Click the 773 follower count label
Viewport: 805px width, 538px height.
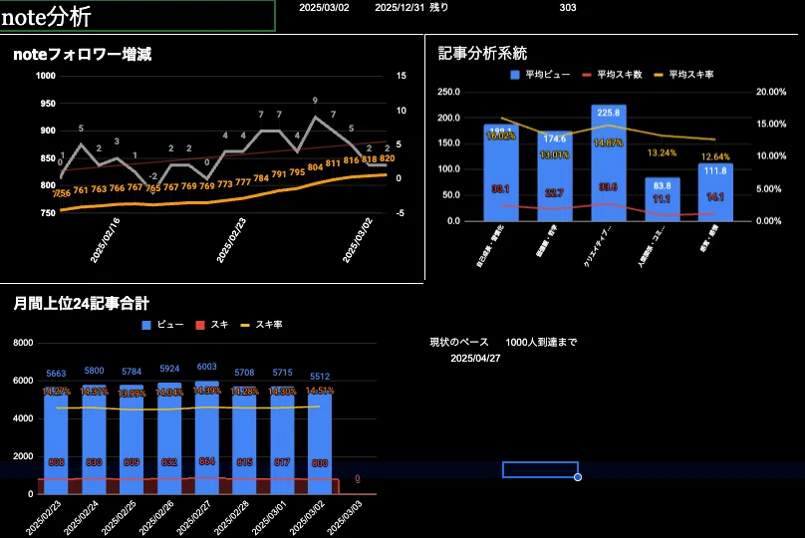click(x=225, y=183)
